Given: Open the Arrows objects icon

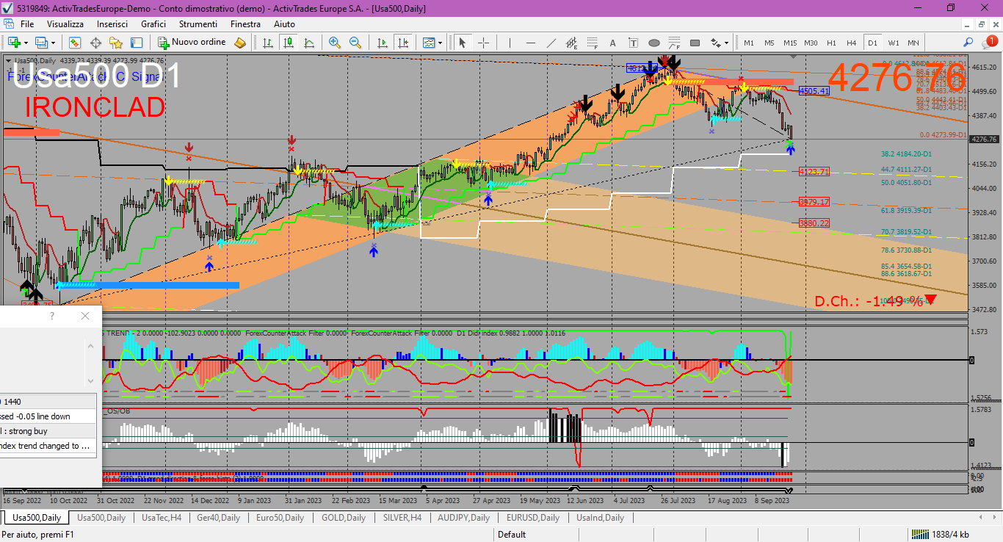Looking at the screenshot, I should 717,43.
